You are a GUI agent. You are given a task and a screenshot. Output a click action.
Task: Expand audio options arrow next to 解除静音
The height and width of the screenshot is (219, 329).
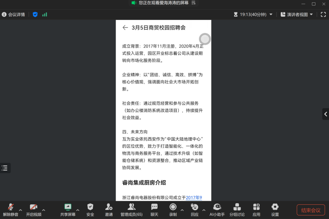[21, 210]
